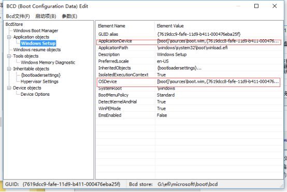
Task: Maximize the BCD Edit window
Action: coord(256,6)
